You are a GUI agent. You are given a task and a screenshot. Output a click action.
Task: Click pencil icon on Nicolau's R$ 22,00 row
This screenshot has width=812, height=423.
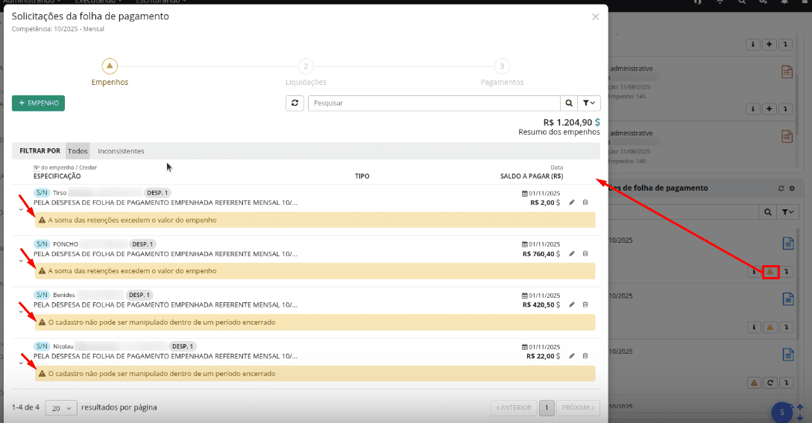(x=572, y=356)
